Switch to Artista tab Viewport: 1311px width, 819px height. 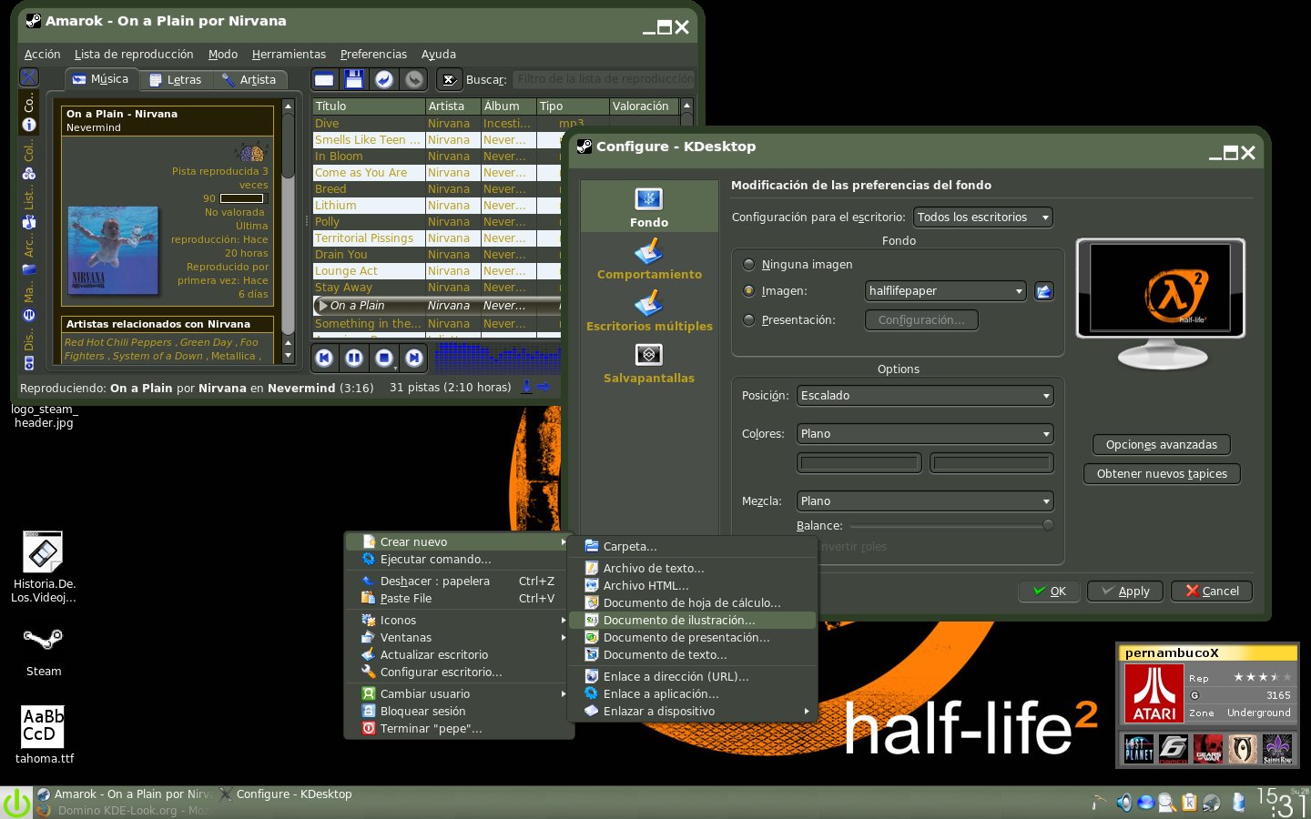249,80
